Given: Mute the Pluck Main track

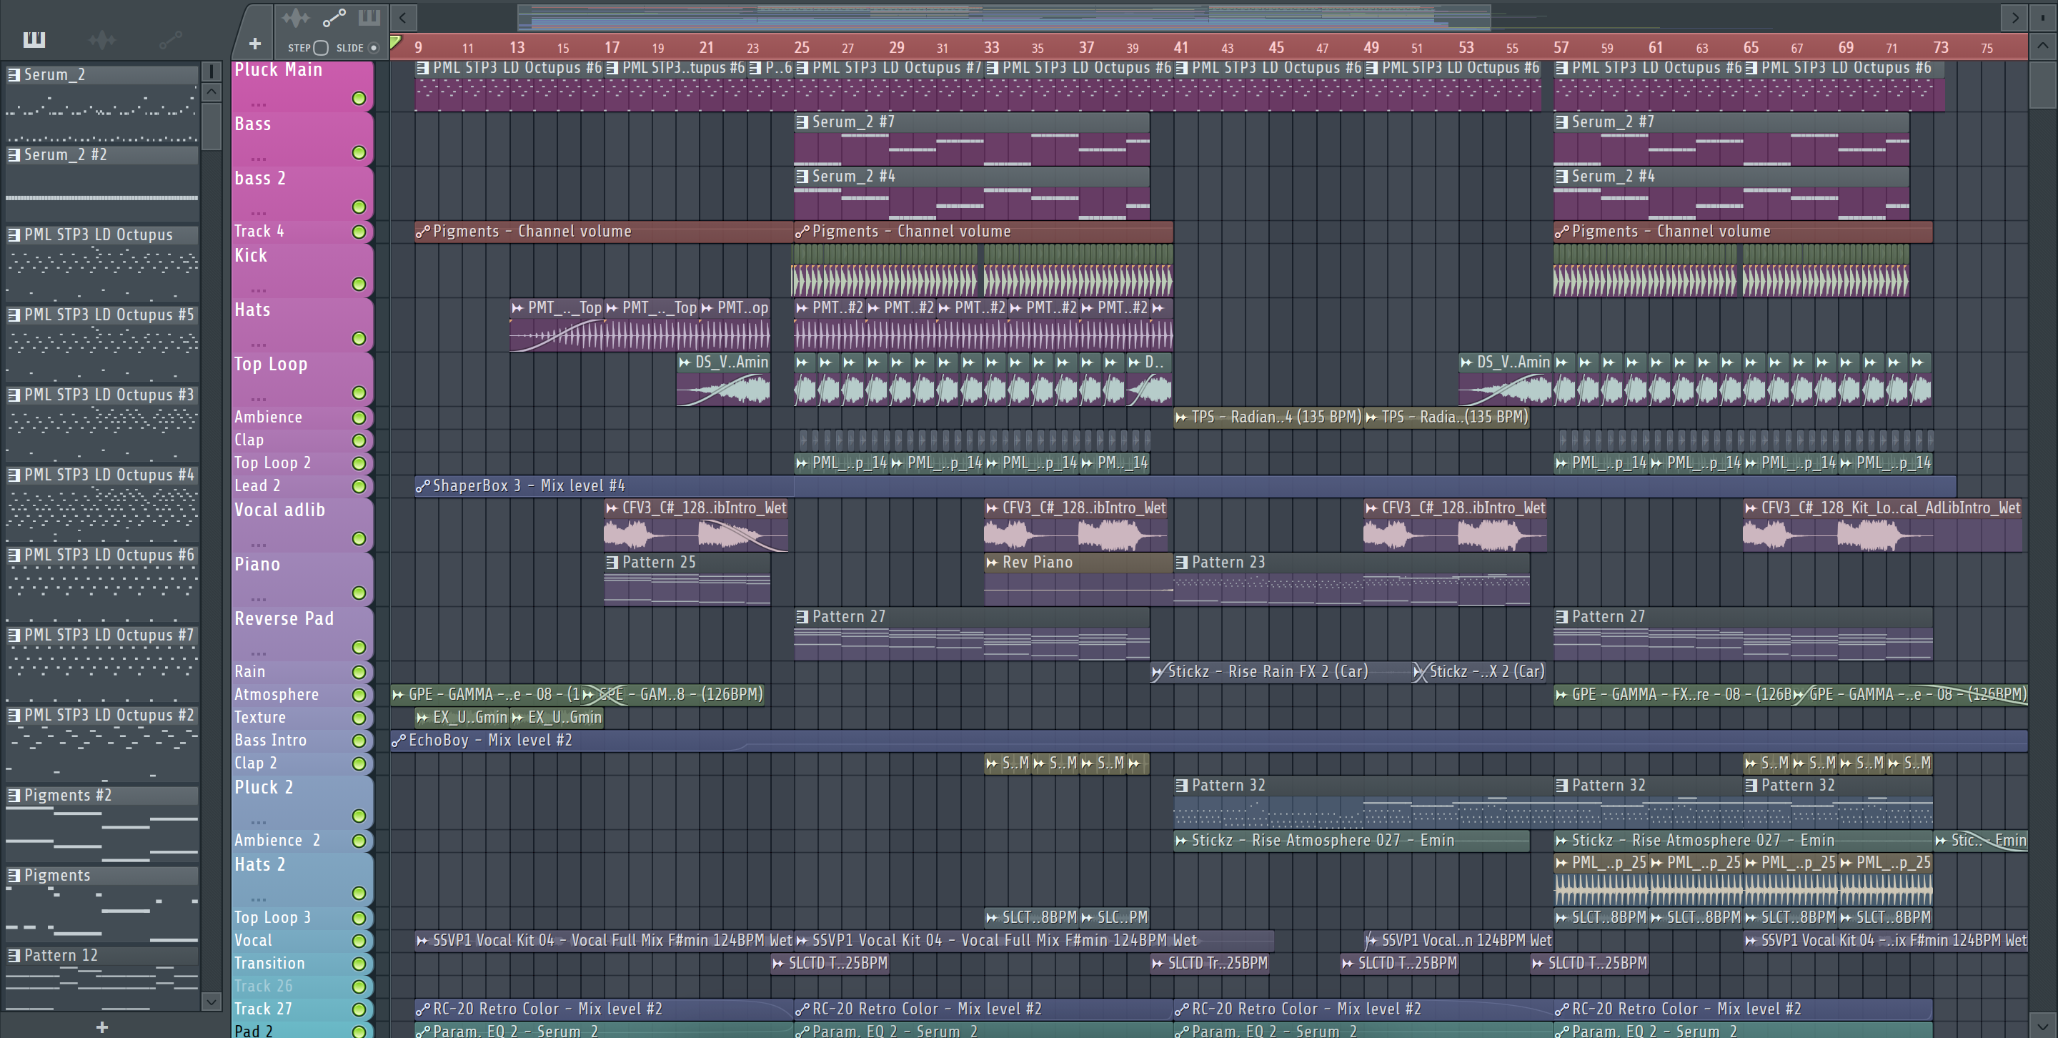Looking at the screenshot, I should coord(359,98).
